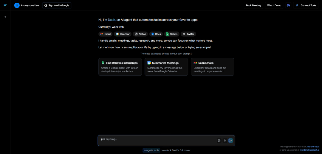Viewport: 322px width, 154px height.
Task: Open the Discord icon link
Action: (288, 5)
